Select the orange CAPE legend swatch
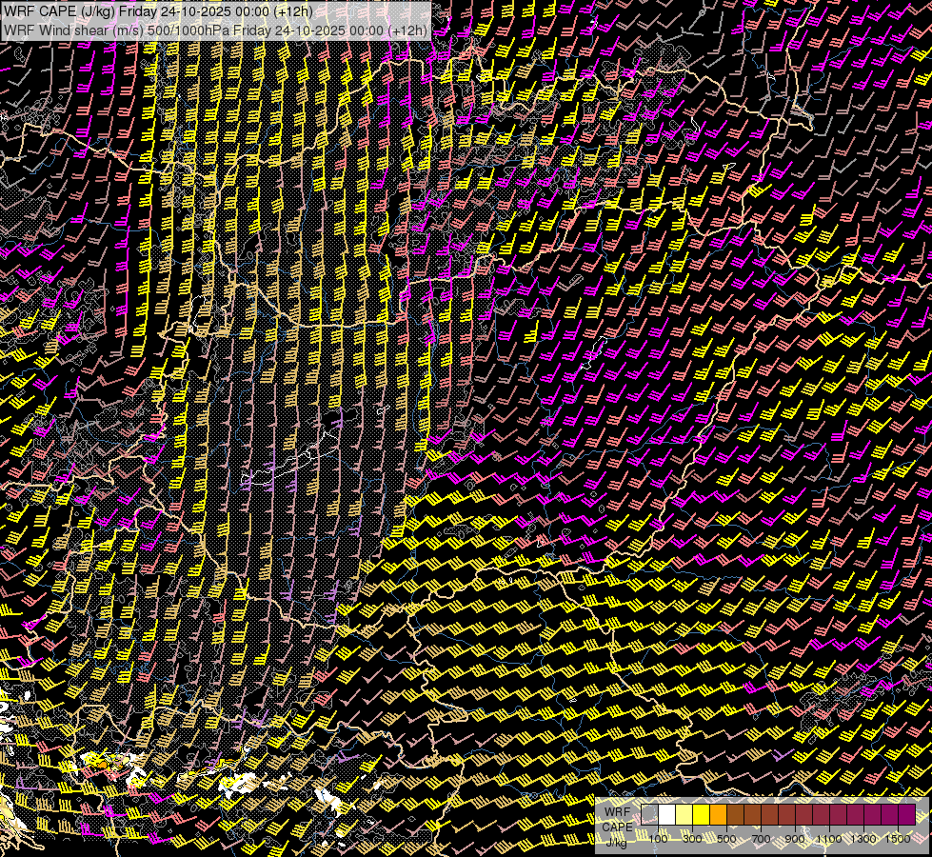This screenshot has width=932, height=857. click(x=718, y=815)
